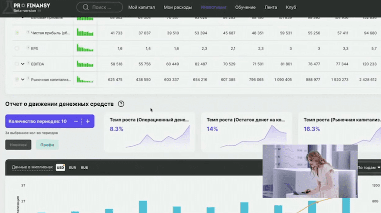Click help icon beside Рыночная капитализация

[28, 79]
